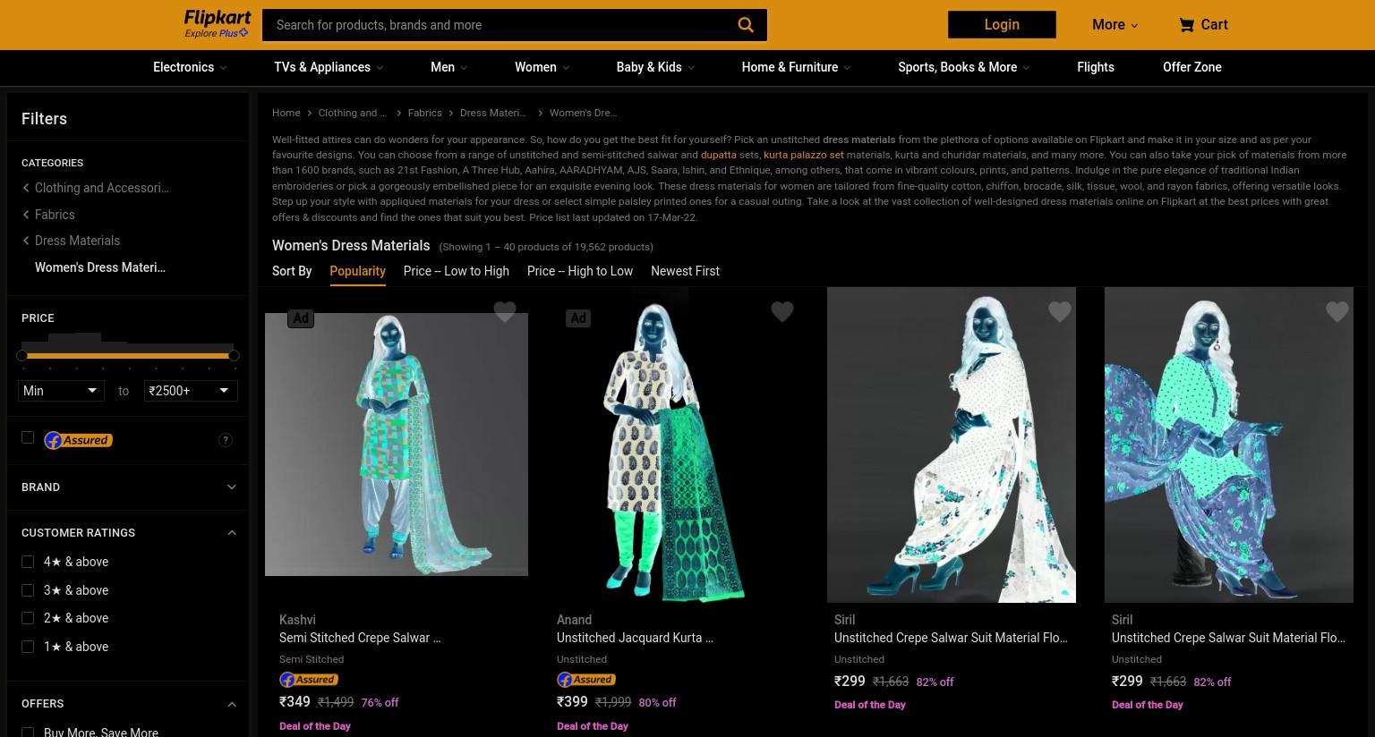This screenshot has width=1375, height=737.
Task: Open Semi Stitched Crepe Salwar title
Action: pyautogui.click(x=360, y=638)
